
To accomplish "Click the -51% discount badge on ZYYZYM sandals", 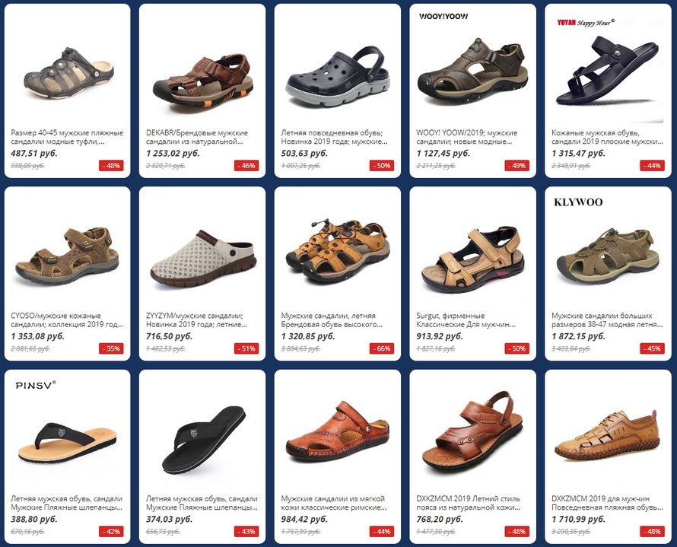I will (x=246, y=348).
